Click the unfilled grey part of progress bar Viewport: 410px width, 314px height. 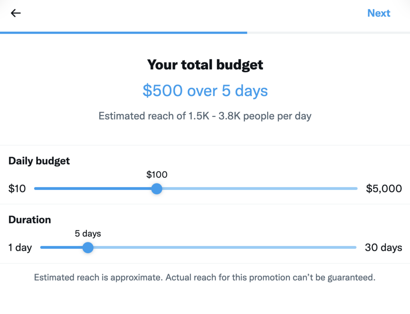point(328,32)
